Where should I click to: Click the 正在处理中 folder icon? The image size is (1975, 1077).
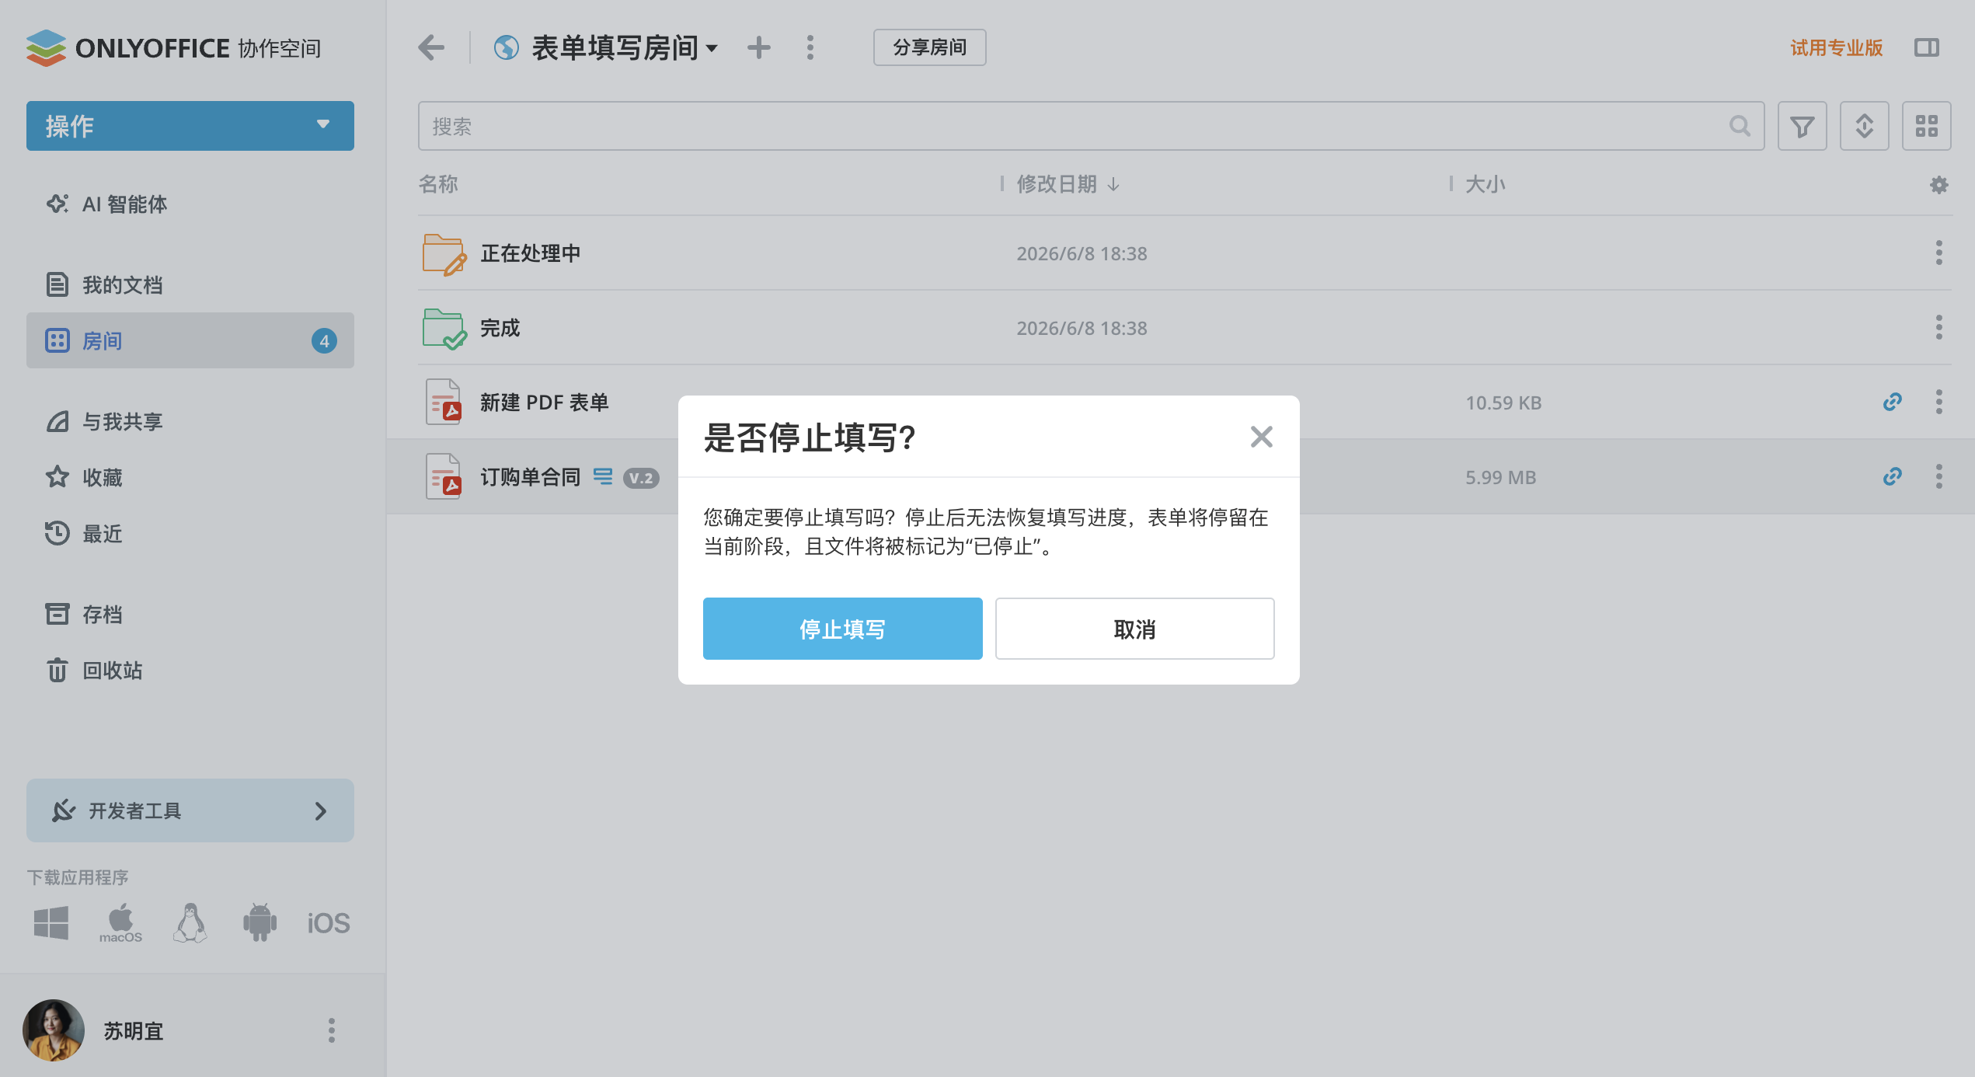pyautogui.click(x=444, y=253)
